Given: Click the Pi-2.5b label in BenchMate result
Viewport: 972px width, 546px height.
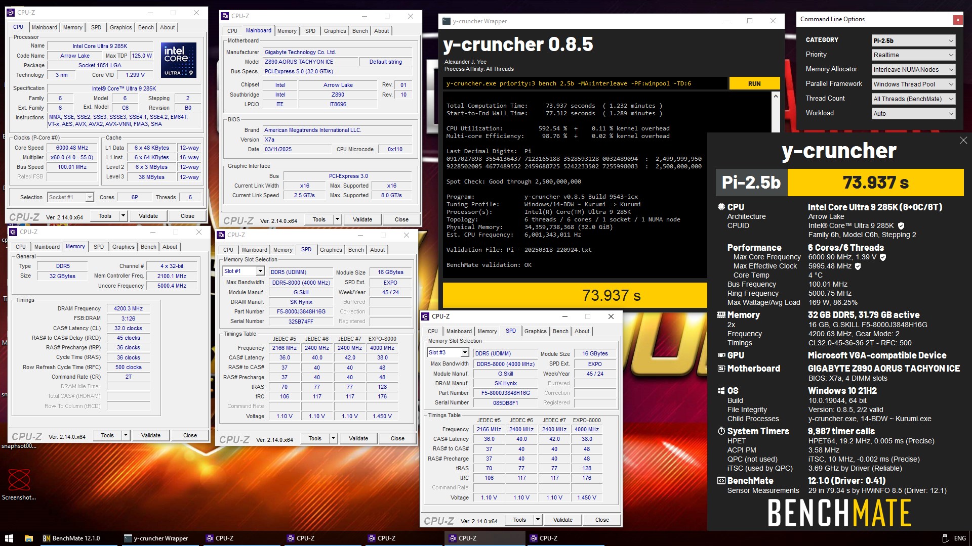Looking at the screenshot, I should (x=751, y=183).
